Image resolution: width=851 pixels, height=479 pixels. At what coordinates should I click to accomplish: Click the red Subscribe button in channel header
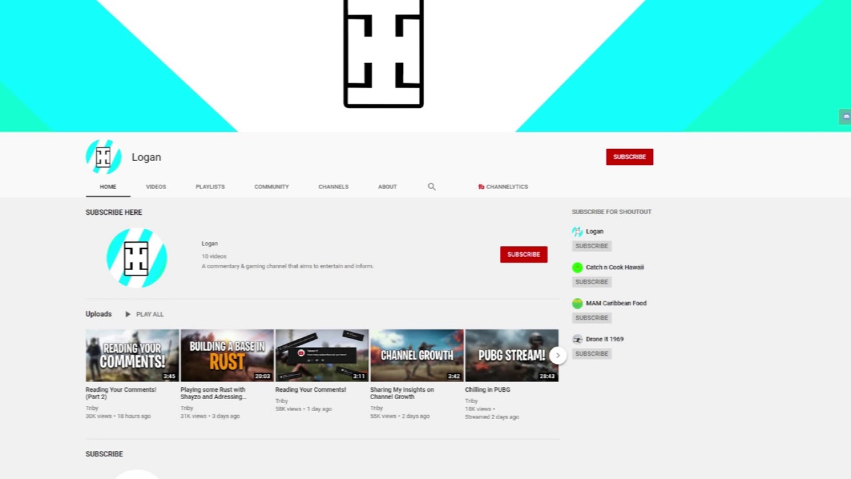tap(630, 157)
